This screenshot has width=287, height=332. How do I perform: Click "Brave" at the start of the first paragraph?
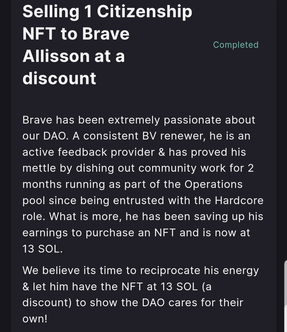37,120
